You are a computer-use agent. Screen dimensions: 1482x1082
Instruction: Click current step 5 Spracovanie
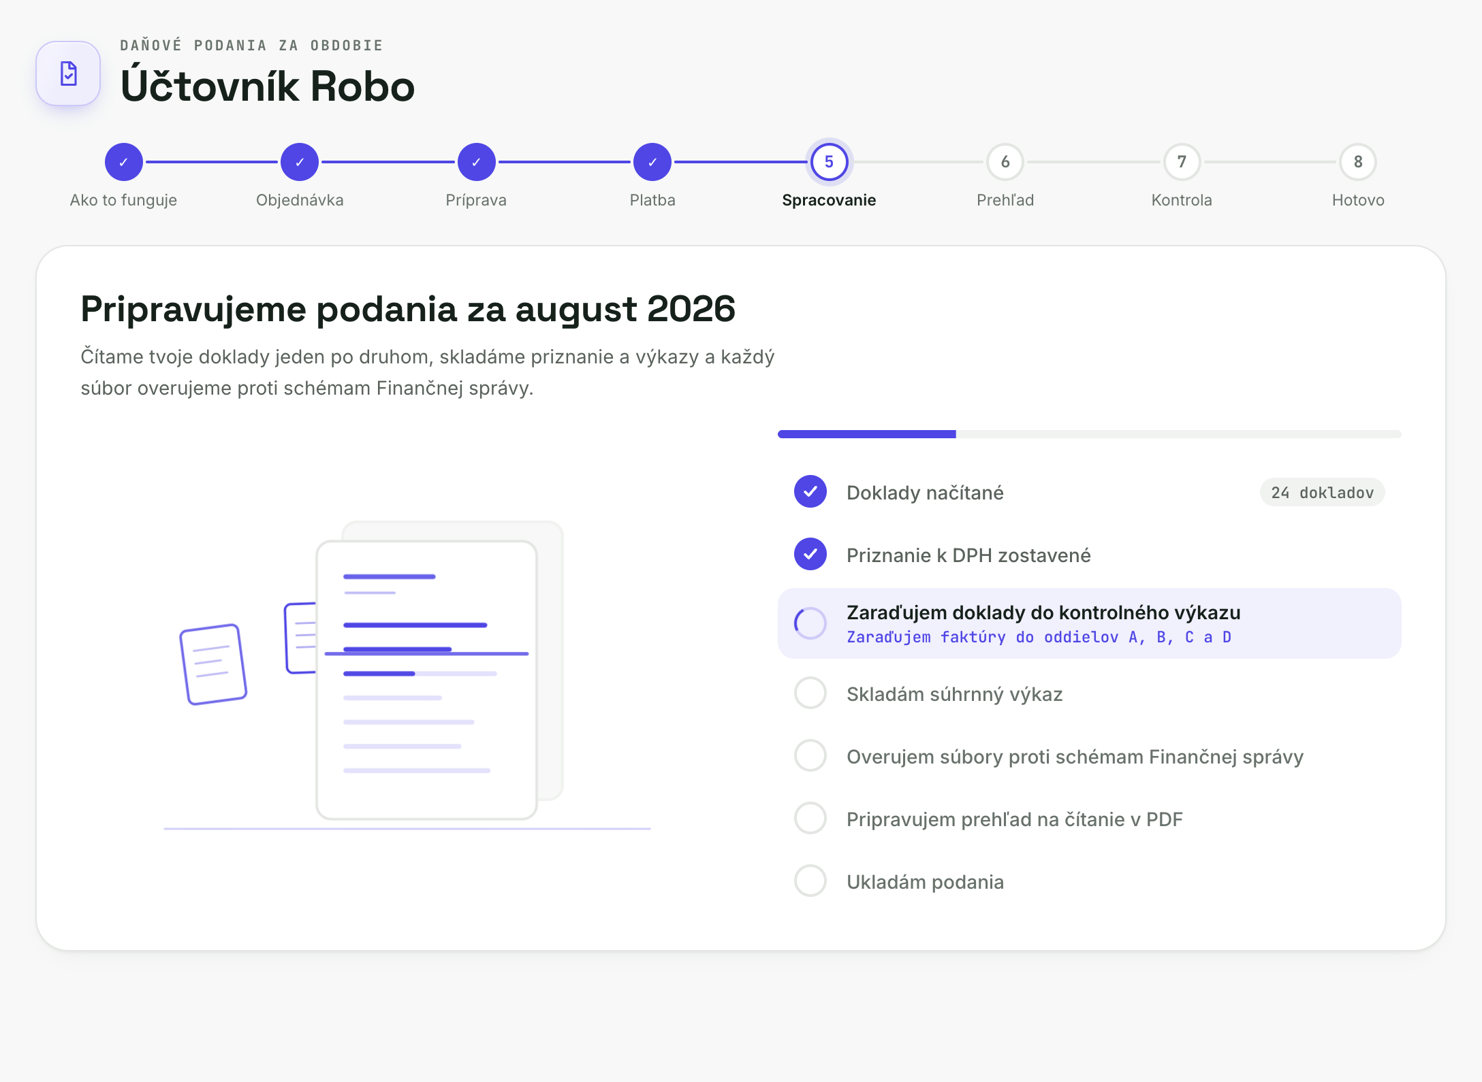pos(829,162)
